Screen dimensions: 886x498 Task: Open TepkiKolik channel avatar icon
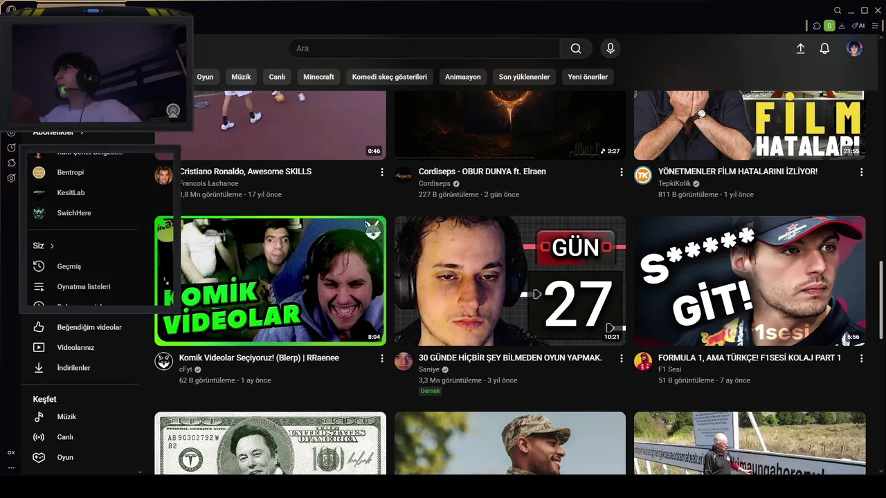click(643, 175)
